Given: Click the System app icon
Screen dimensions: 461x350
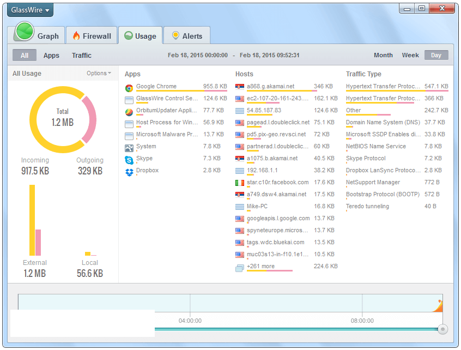Looking at the screenshot, I should pos(129,148).
